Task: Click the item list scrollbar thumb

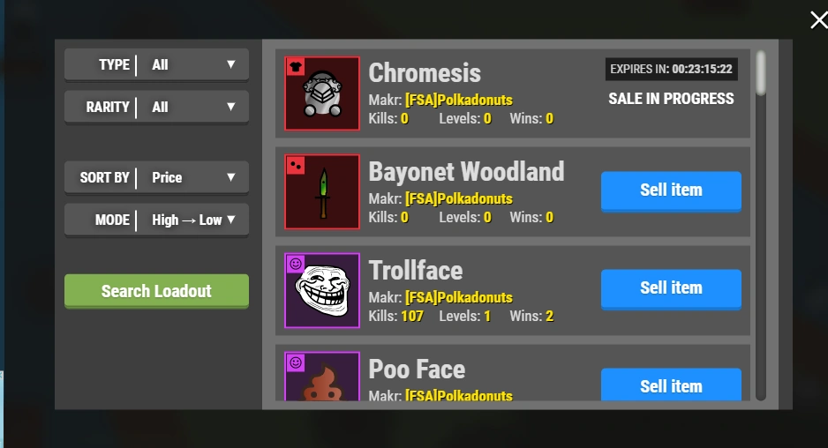Action: click(760, 73)
